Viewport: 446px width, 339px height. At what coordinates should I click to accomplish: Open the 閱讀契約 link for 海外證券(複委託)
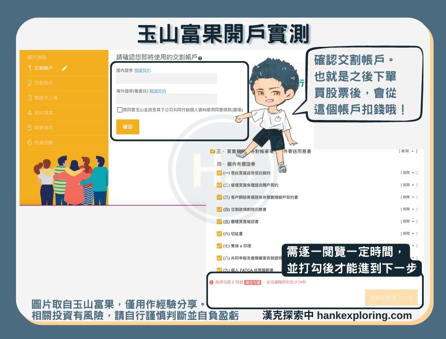[158, 91]
